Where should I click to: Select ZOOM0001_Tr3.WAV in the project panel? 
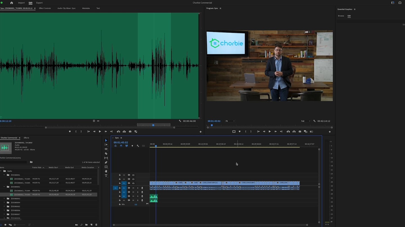tap(22, 179)
